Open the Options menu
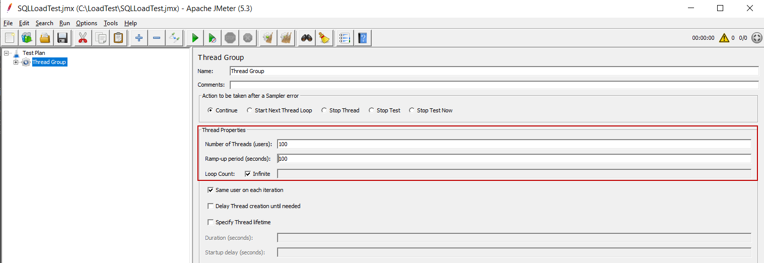The height and width of the screenshot is (263, 764). pos(87,23)
